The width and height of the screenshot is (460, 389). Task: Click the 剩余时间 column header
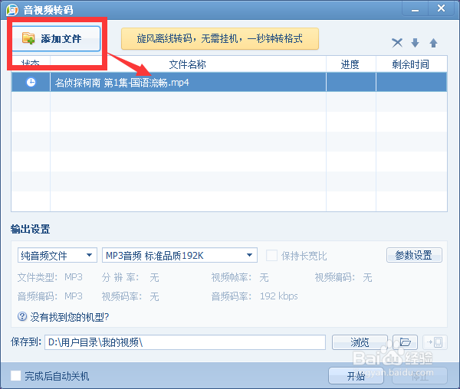[411, 64]
